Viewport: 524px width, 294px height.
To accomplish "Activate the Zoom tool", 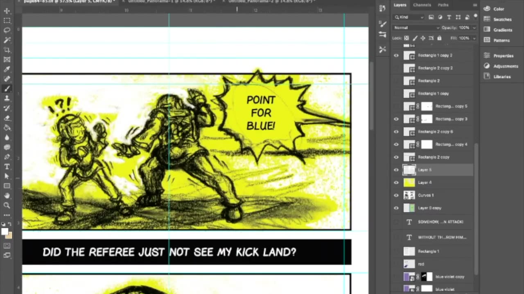I will click(x=7, y=205).
